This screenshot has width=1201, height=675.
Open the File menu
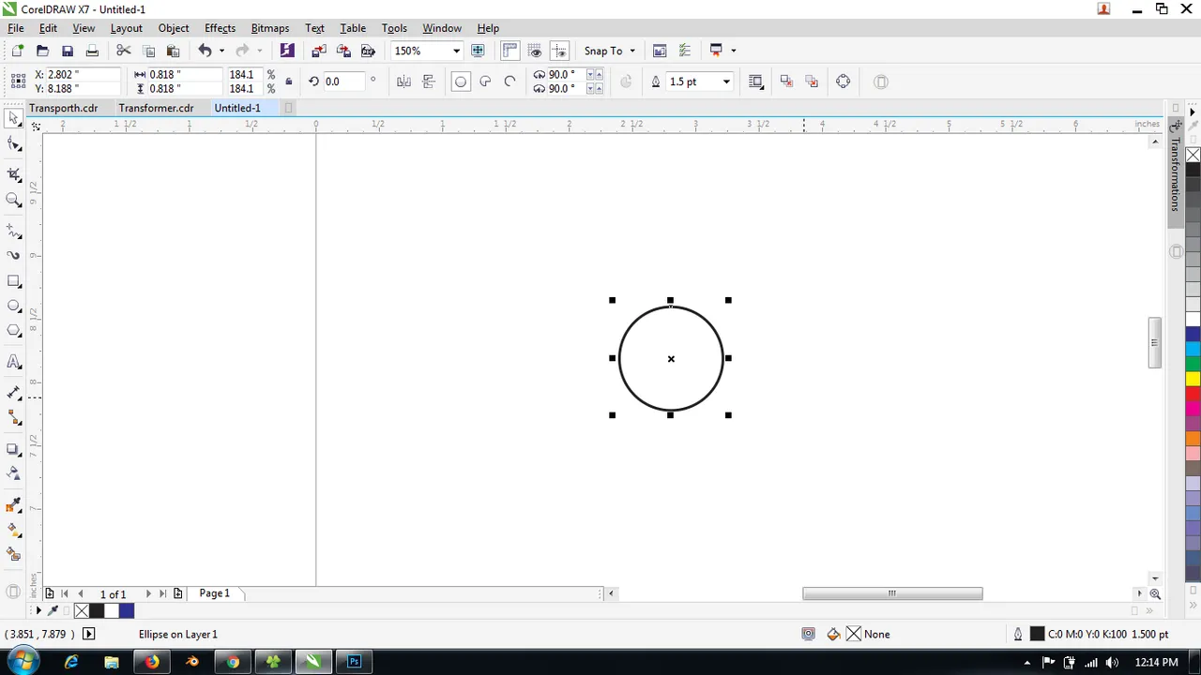point(16,28)
